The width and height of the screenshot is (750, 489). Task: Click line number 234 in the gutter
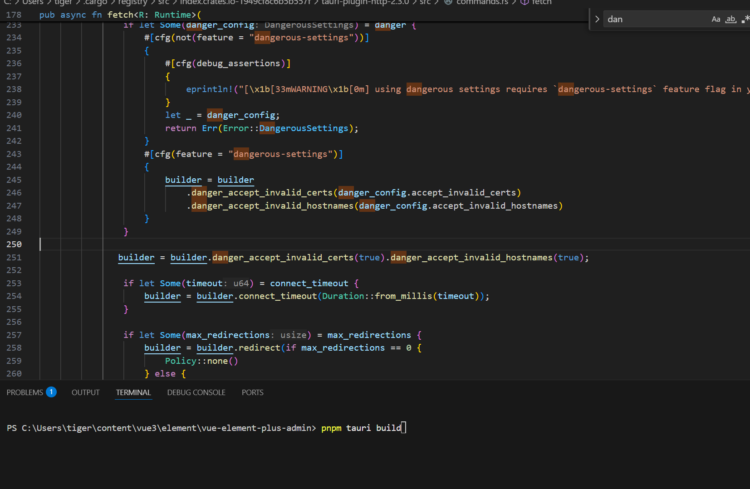(14, 38)
